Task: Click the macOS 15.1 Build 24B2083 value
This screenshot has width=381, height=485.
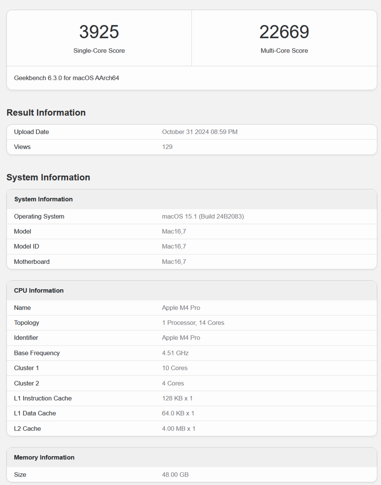Action: [x=203, y=216]
